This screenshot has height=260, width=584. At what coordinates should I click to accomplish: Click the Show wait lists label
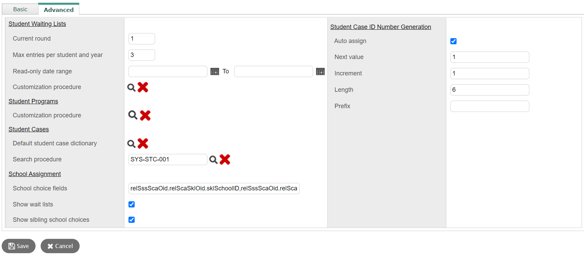[33, 204]
